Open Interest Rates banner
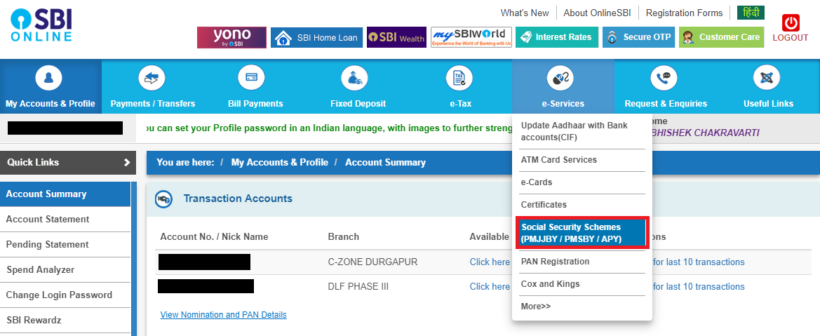Viewport: 820px width, 336px height. pyautogui.click(x=556, y=37)
